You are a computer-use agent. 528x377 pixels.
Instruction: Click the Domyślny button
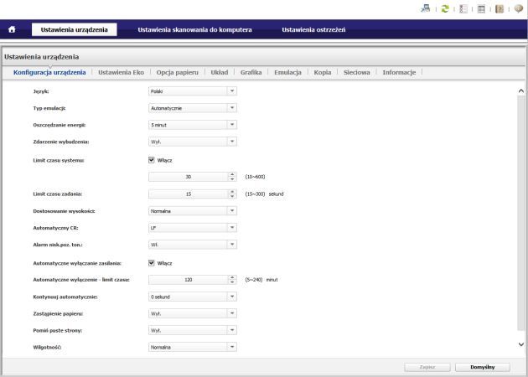483,367
